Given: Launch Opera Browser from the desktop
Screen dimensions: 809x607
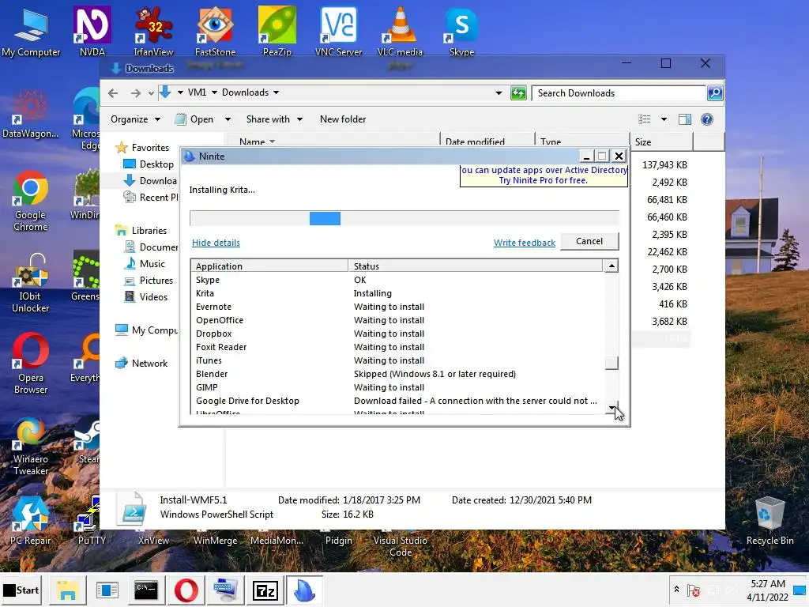Looking at the screenshot, I should tap(31, 364).
